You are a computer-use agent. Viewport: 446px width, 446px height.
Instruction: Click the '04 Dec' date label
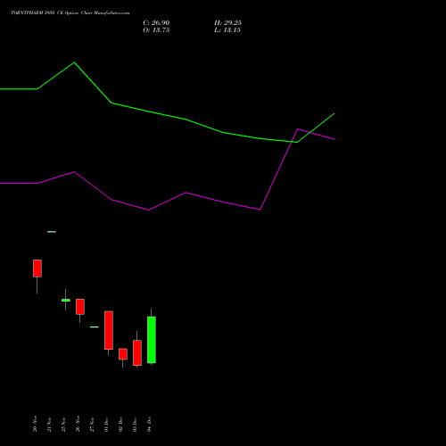[x=149, y=424]
